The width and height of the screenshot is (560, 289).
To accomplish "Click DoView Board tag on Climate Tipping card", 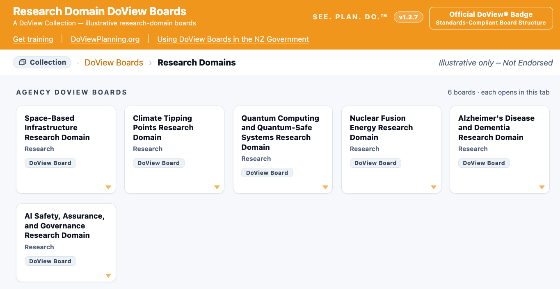I will tap(159, 163).
